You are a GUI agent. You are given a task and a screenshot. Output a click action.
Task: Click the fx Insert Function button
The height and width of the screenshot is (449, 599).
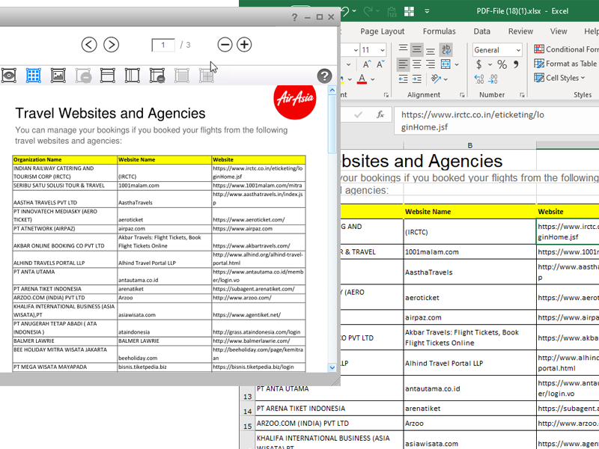click(x=380, y=114)
